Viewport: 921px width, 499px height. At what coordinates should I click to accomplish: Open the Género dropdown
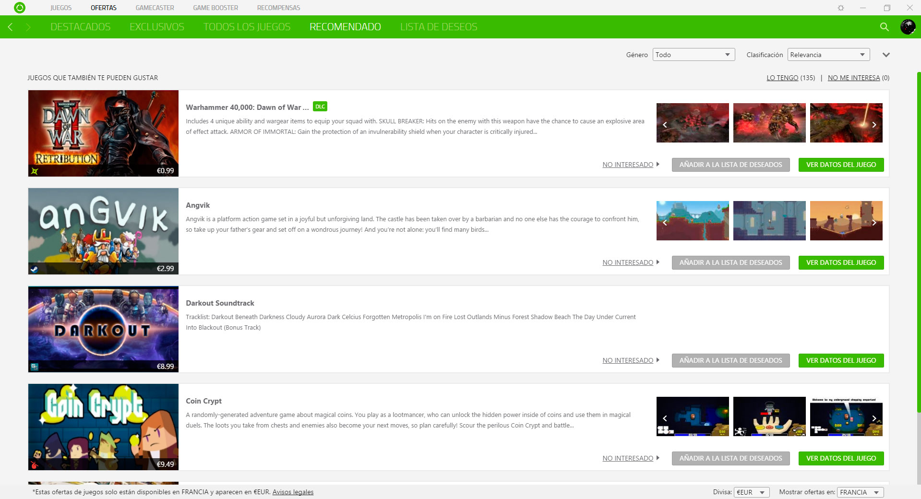click(694, 55)
